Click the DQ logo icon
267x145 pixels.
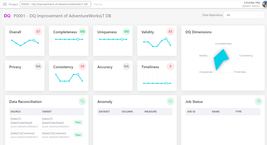coord(7,16)
